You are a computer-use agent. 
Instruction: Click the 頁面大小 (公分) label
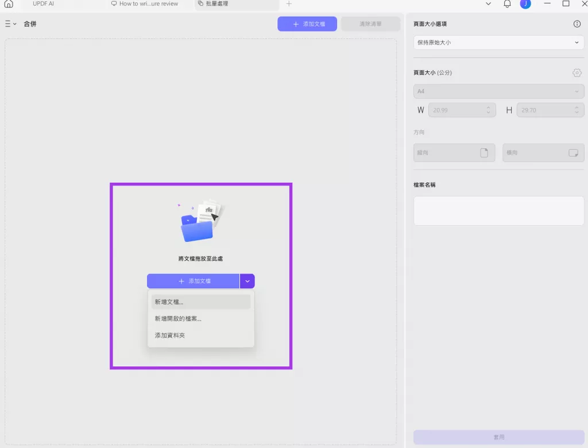click(432, 72)
